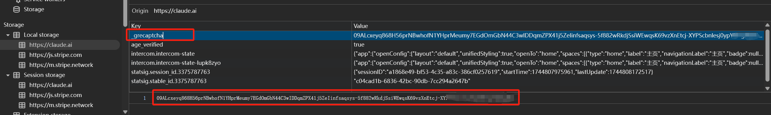Sort by the Value column header
The width and height of the screenshot is (771, 115).
558,26
